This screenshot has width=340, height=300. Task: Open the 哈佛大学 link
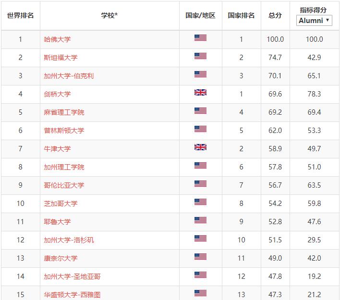[57, 39]
